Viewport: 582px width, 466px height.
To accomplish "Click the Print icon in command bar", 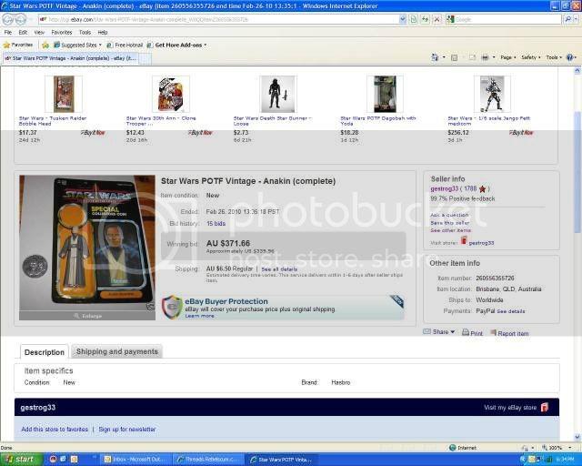I will click(x=485, y=57).
